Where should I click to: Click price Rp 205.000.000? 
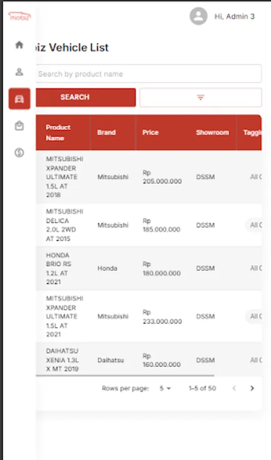tap(162, 177)
